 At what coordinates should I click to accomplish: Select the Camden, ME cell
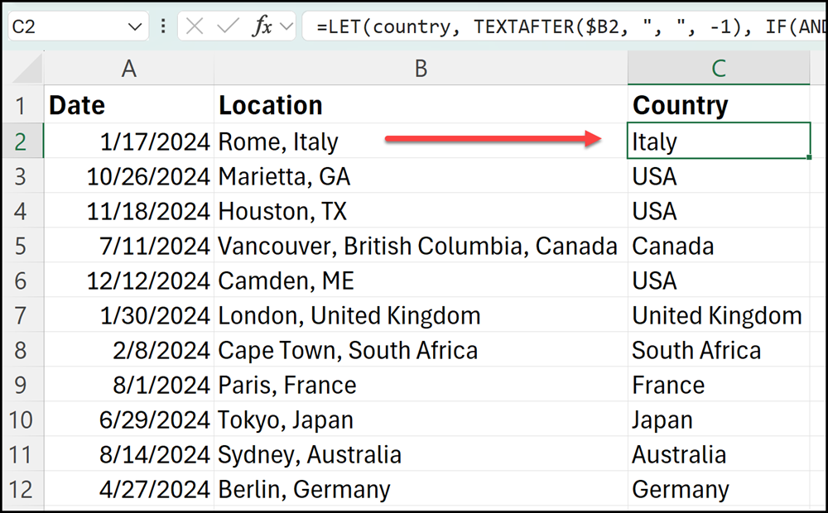coord(421,280)
